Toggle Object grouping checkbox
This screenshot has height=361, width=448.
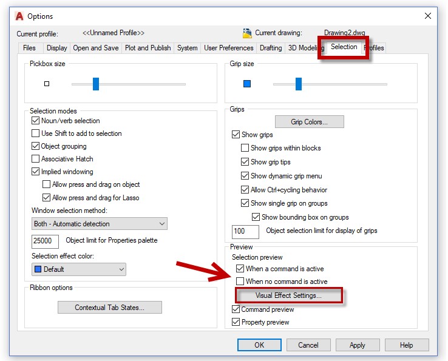(35, 146)
